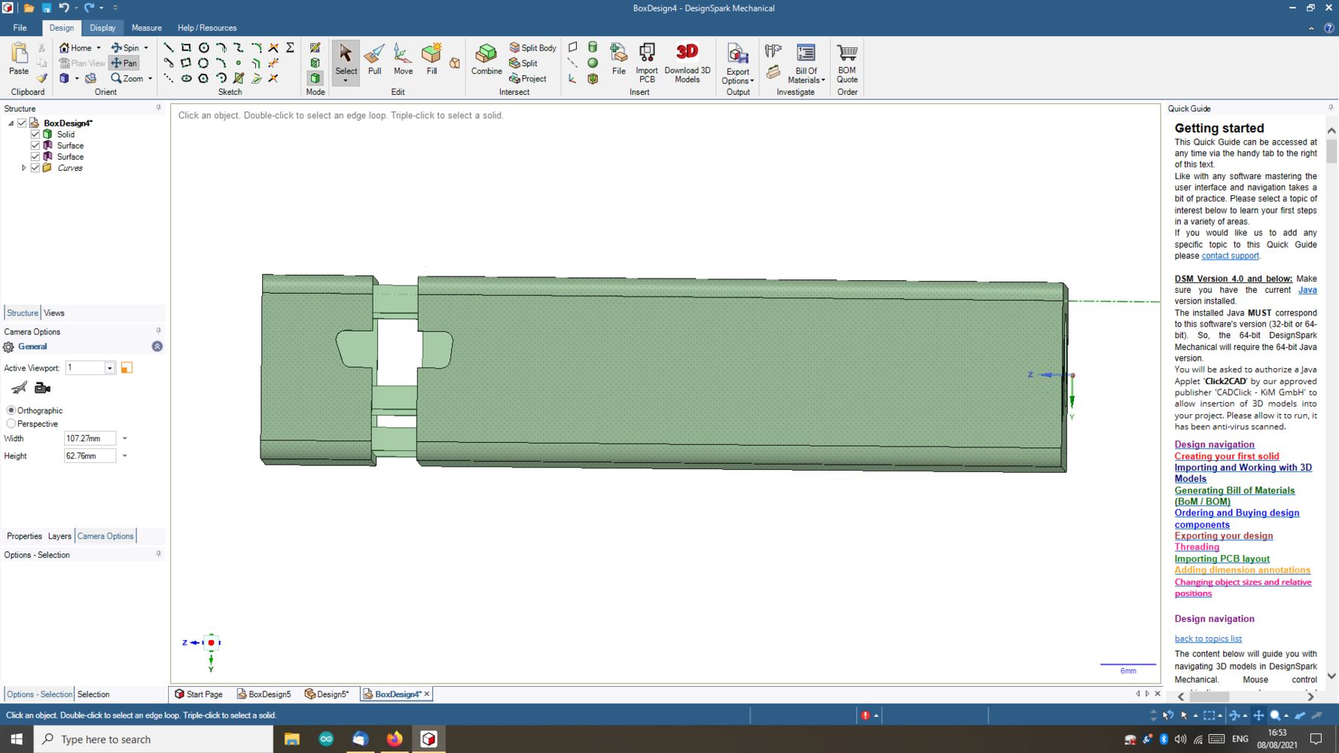The height and width of the screenshot is (753, 1339).
Task: Toggle BoxDesign4 root visibility checkbox
Action: (22, 123)
